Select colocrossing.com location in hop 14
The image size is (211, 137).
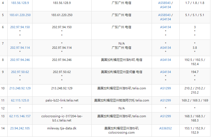[122, 131]
